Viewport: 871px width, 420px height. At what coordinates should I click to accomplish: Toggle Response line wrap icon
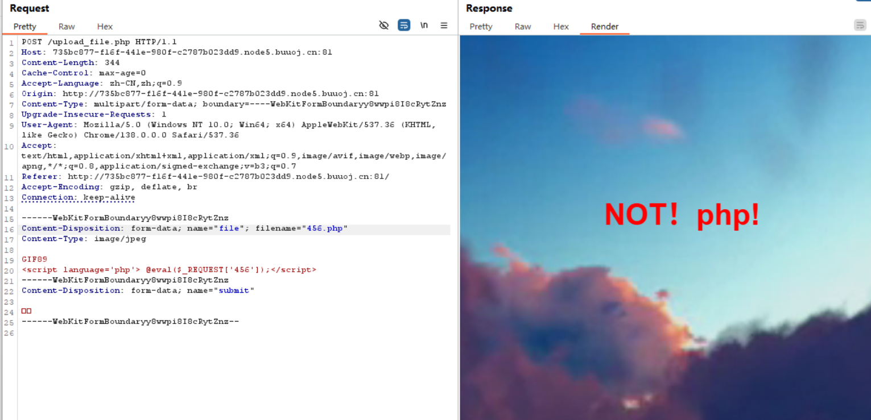(860, 25)
